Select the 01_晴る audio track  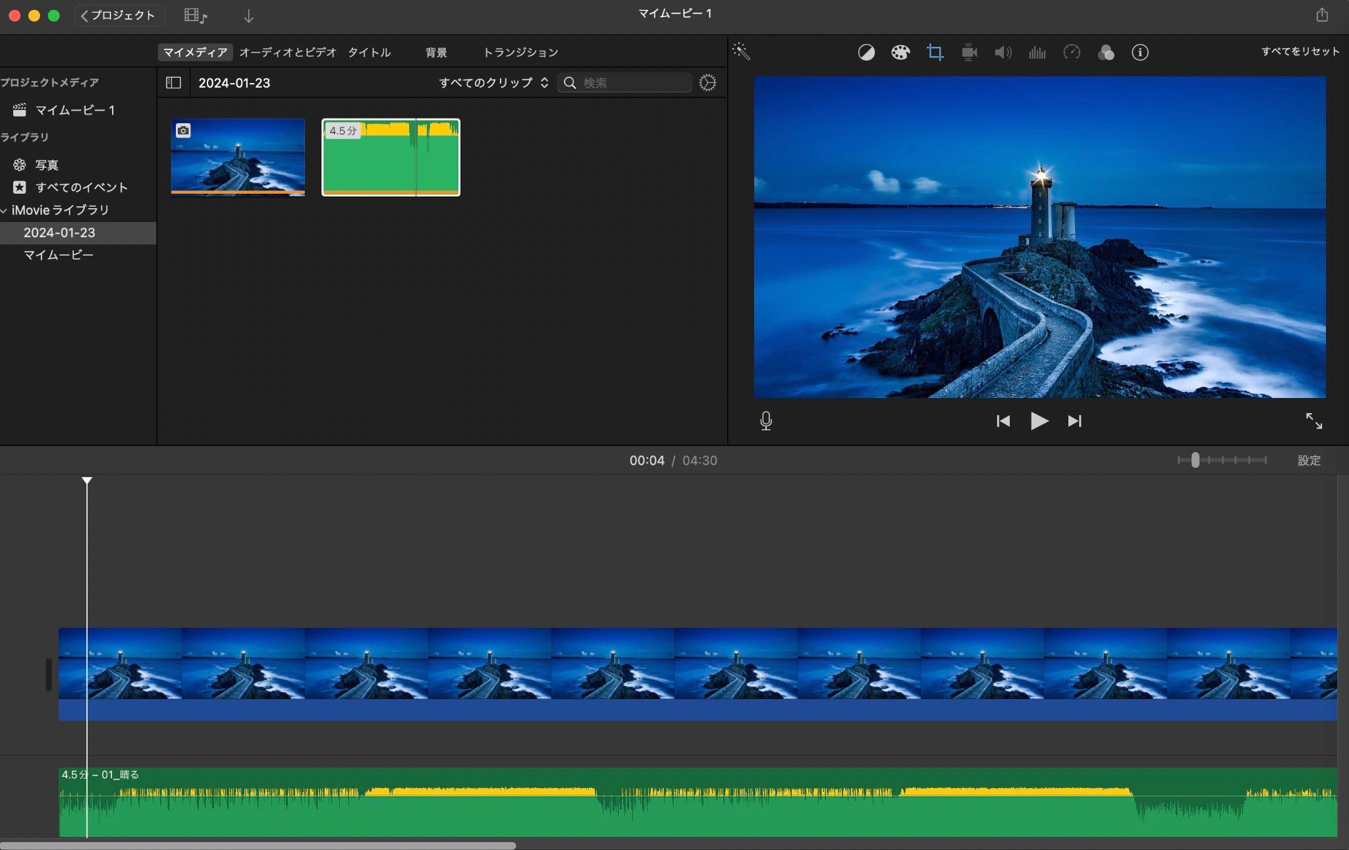coord(698,802)
